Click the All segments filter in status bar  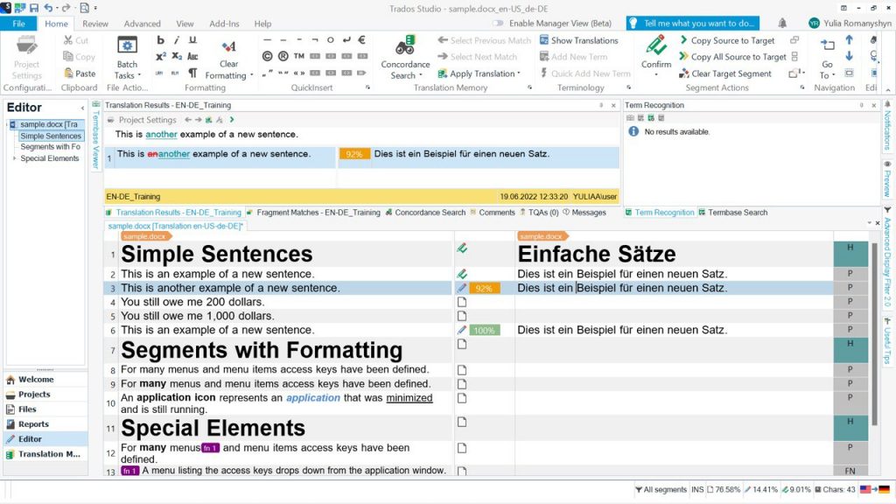click(661, 490)
